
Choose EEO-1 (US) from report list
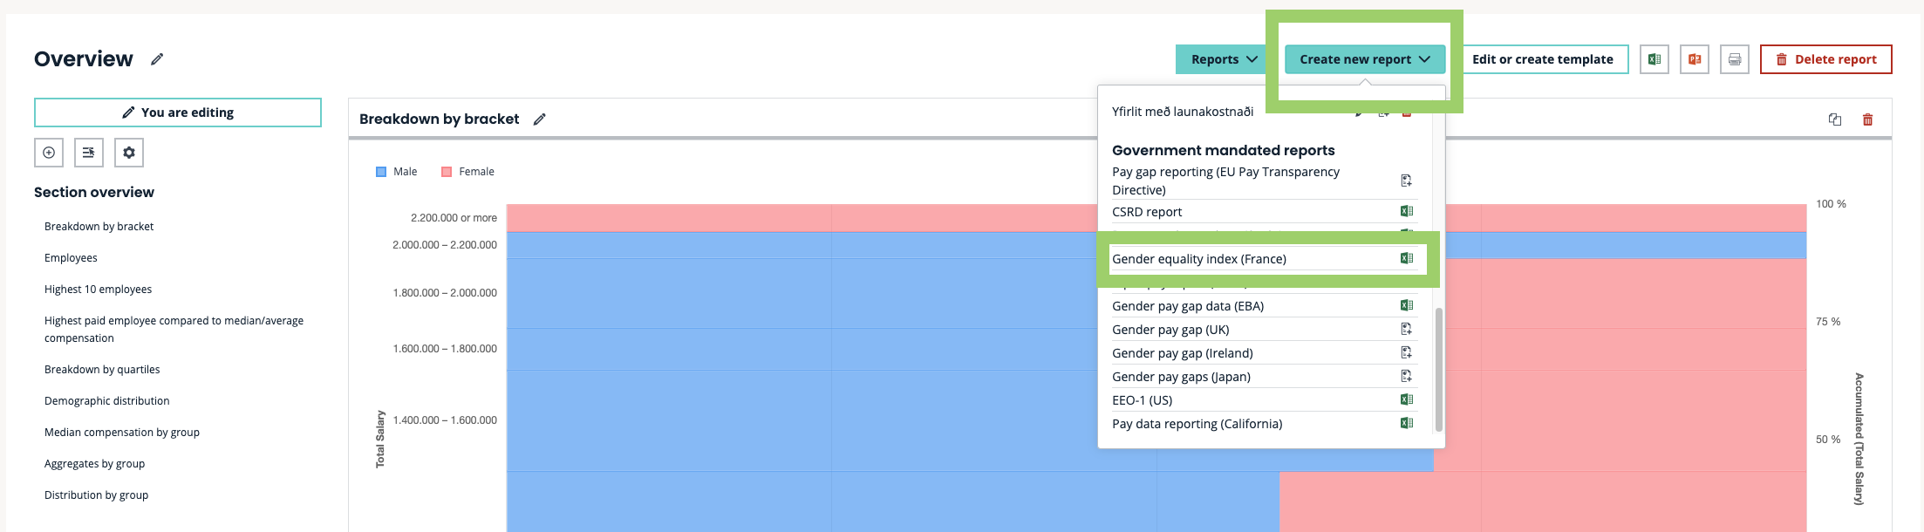click(x=1142, y=400)
